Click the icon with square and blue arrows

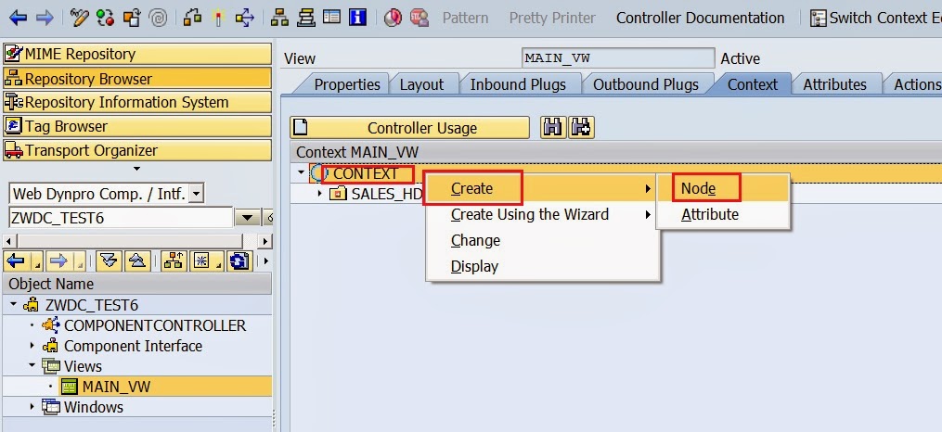click(x=244, y=18)
